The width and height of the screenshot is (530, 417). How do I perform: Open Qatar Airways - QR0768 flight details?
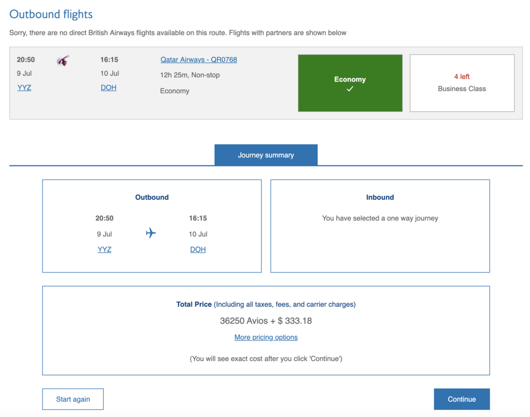click(x=199, y=60)
